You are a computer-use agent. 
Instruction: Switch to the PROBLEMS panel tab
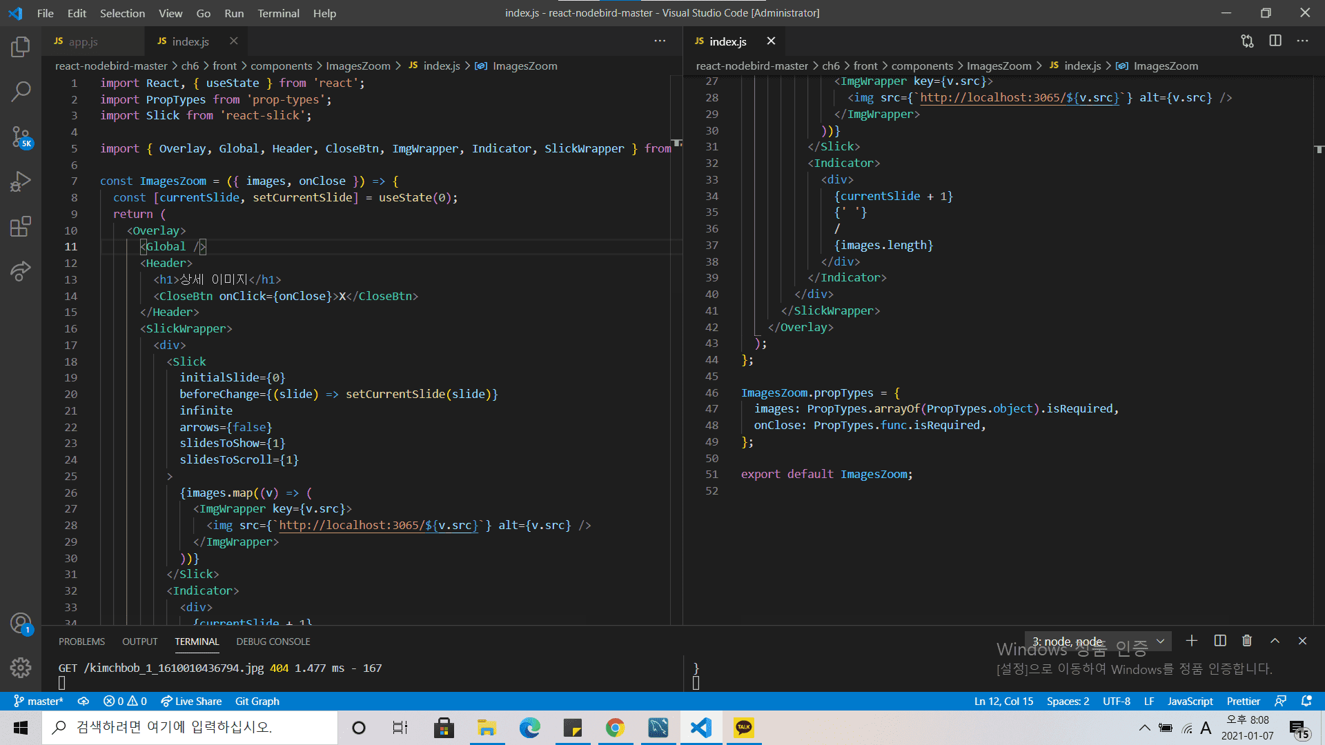[x=81, y=642]
